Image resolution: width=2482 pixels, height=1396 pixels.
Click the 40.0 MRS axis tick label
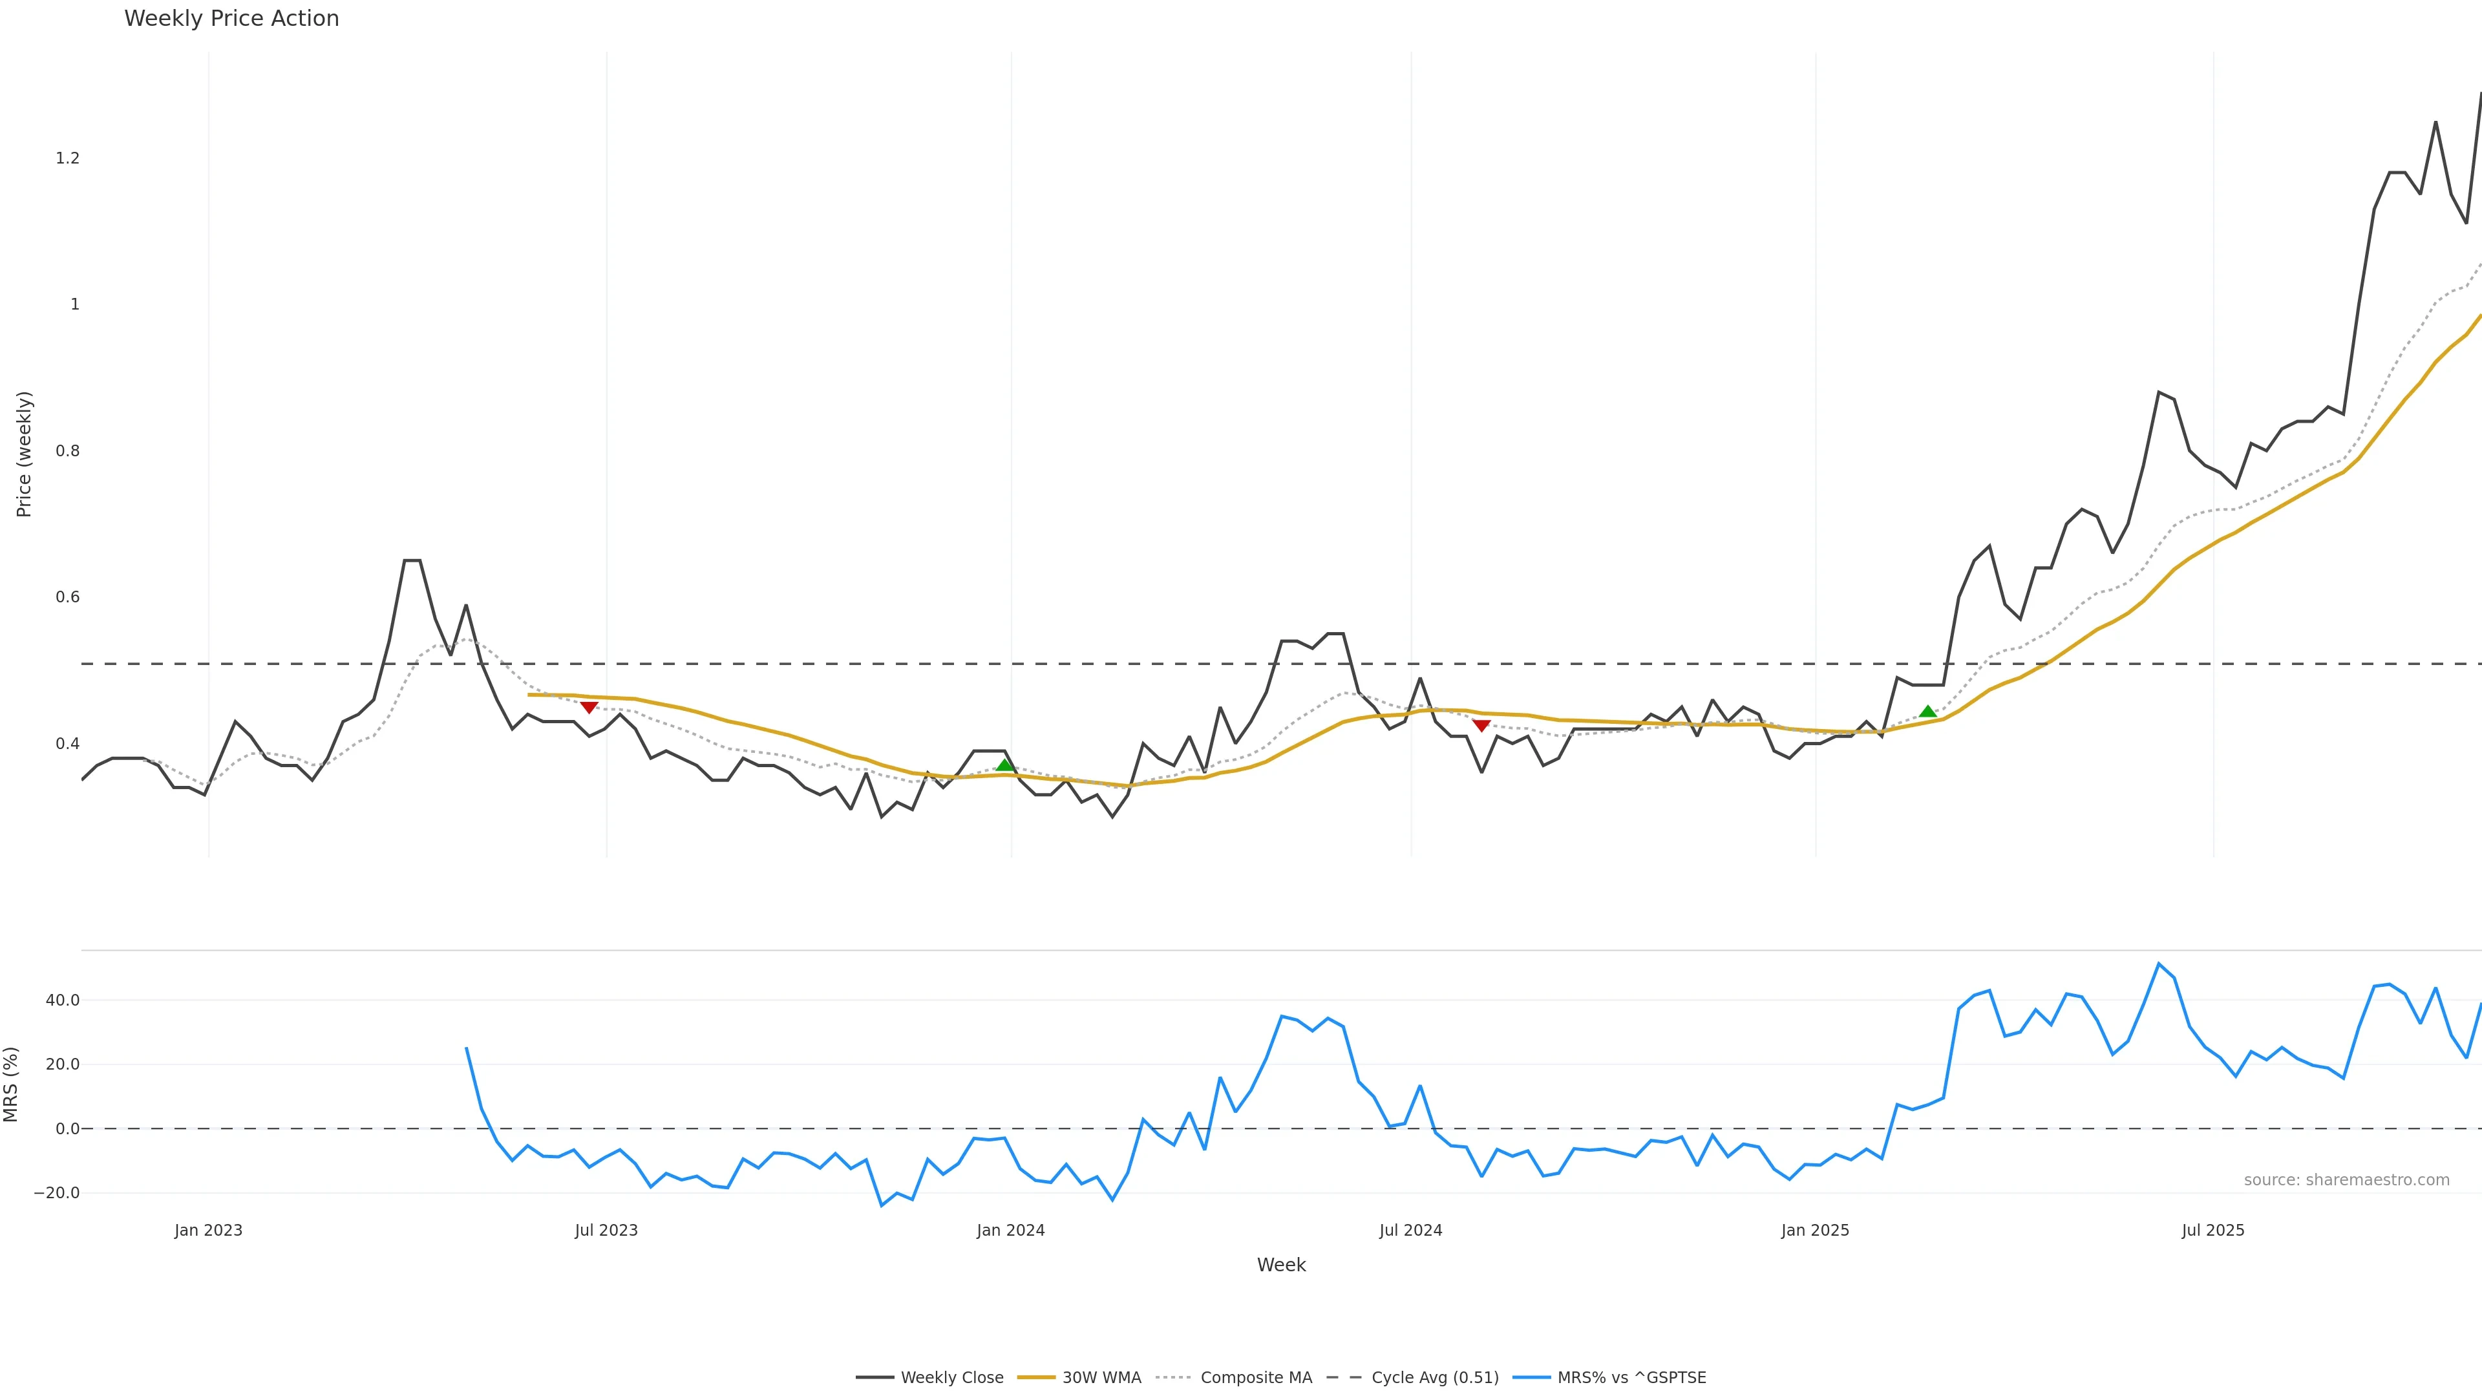63,1000
